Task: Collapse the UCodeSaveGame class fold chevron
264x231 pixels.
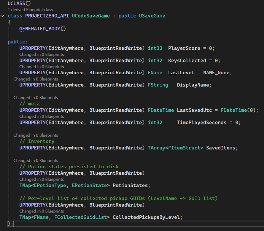Action: click(3, 16)
